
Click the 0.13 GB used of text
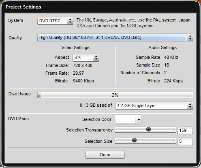pos(96,105)
